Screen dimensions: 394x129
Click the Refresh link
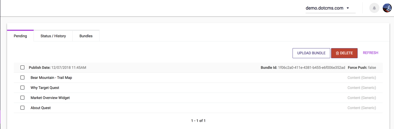[x=370, y=53]
